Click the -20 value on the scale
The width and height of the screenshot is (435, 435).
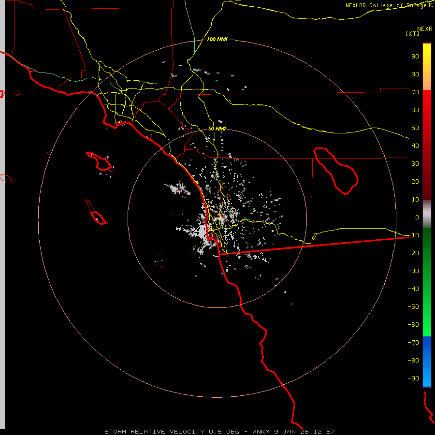tap(413, 253)
